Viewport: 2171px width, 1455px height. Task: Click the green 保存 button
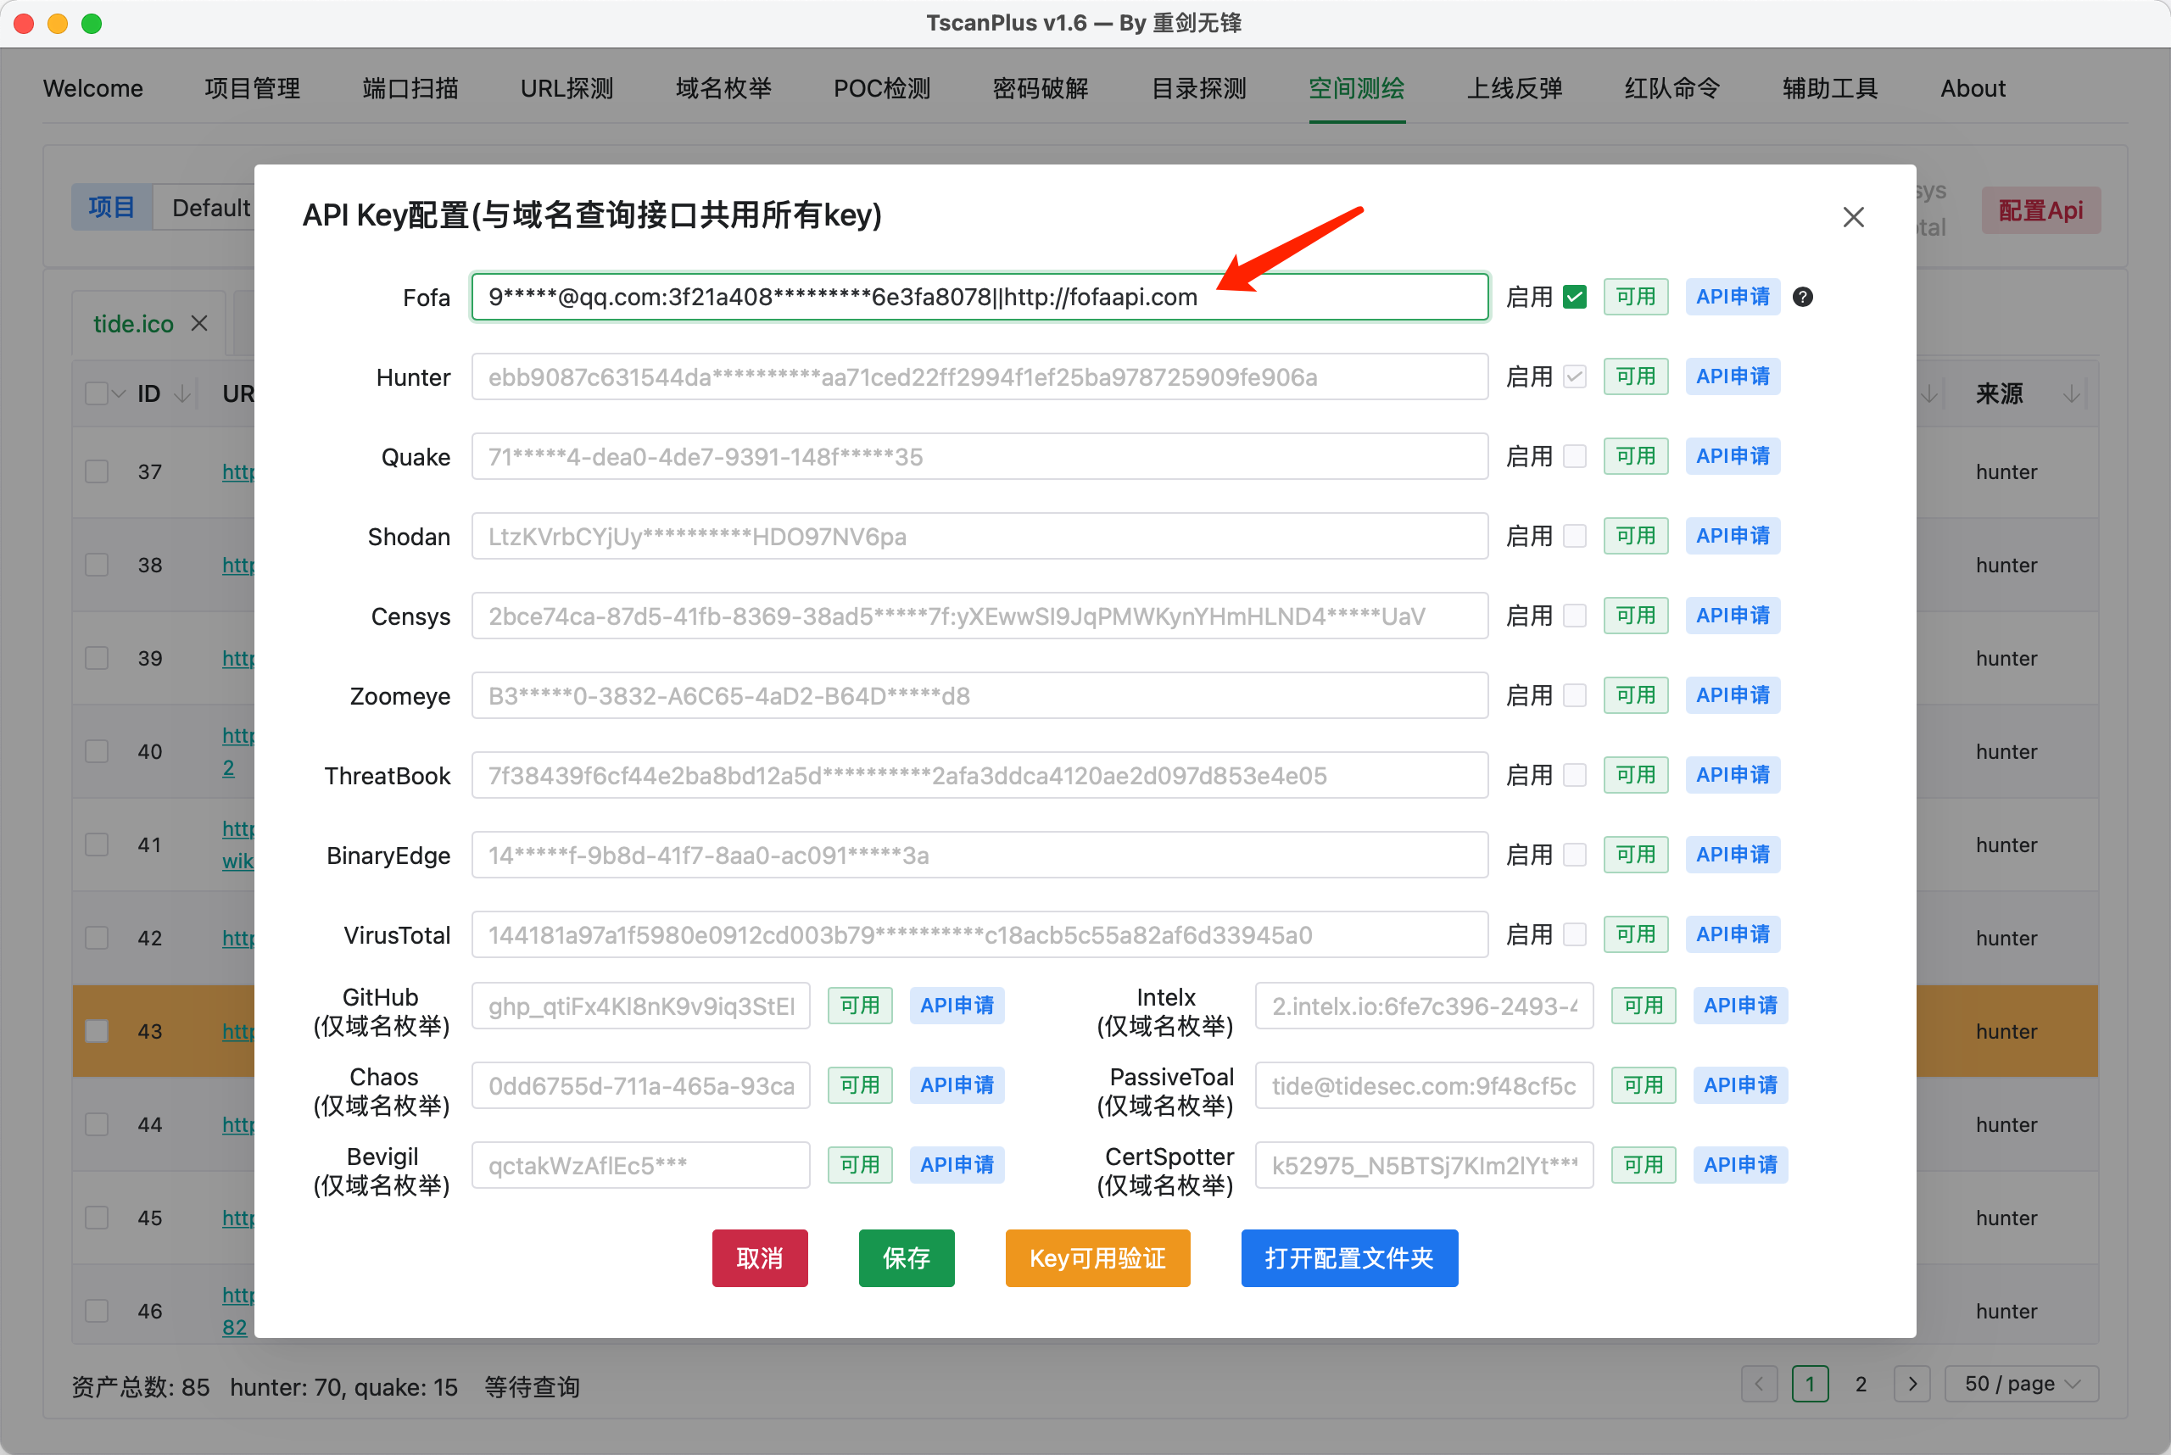point(906,1258)
